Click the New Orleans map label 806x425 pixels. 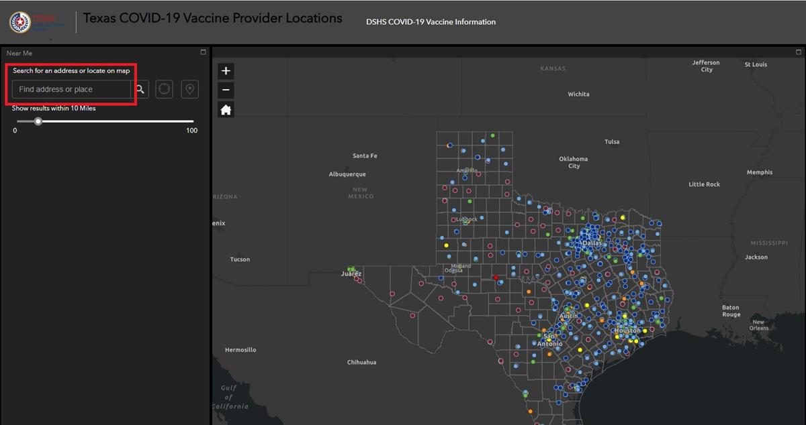click(x=759, y=324)
